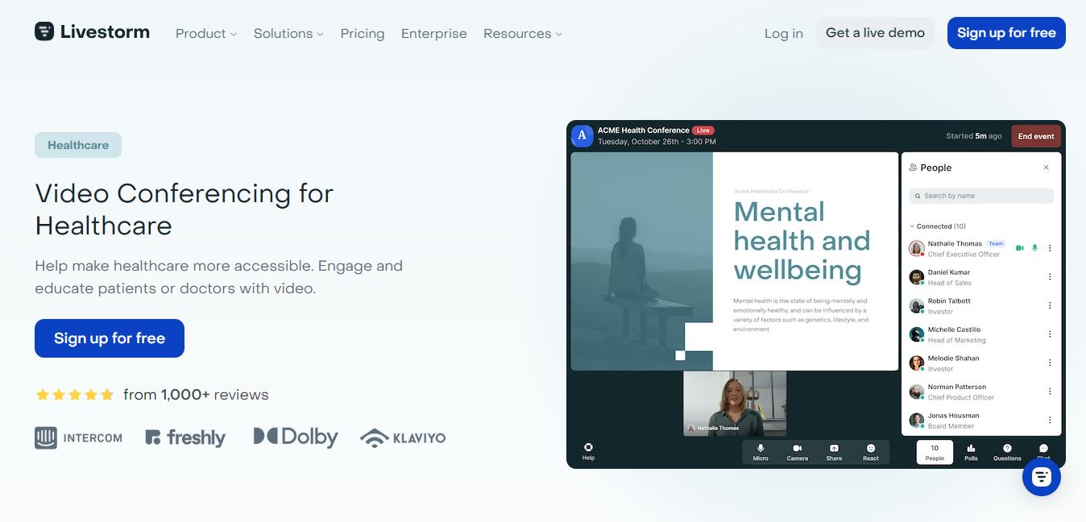Click the Intercom logo
1086x522 pixels.
click(78, 437)
